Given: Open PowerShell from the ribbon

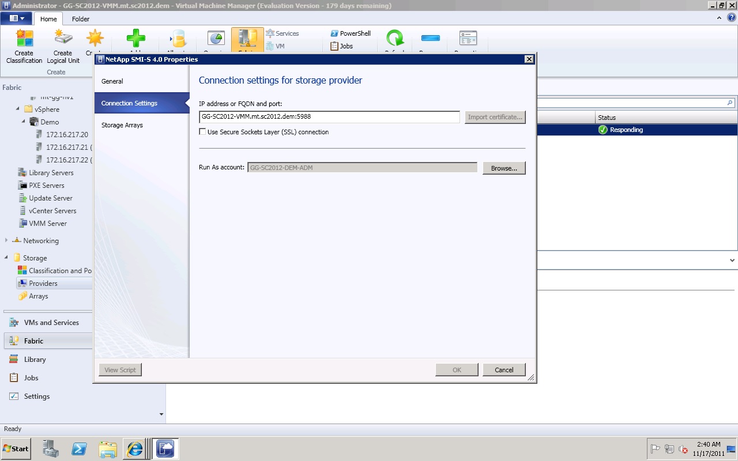Looking at the screenshot, I should 351,33.
